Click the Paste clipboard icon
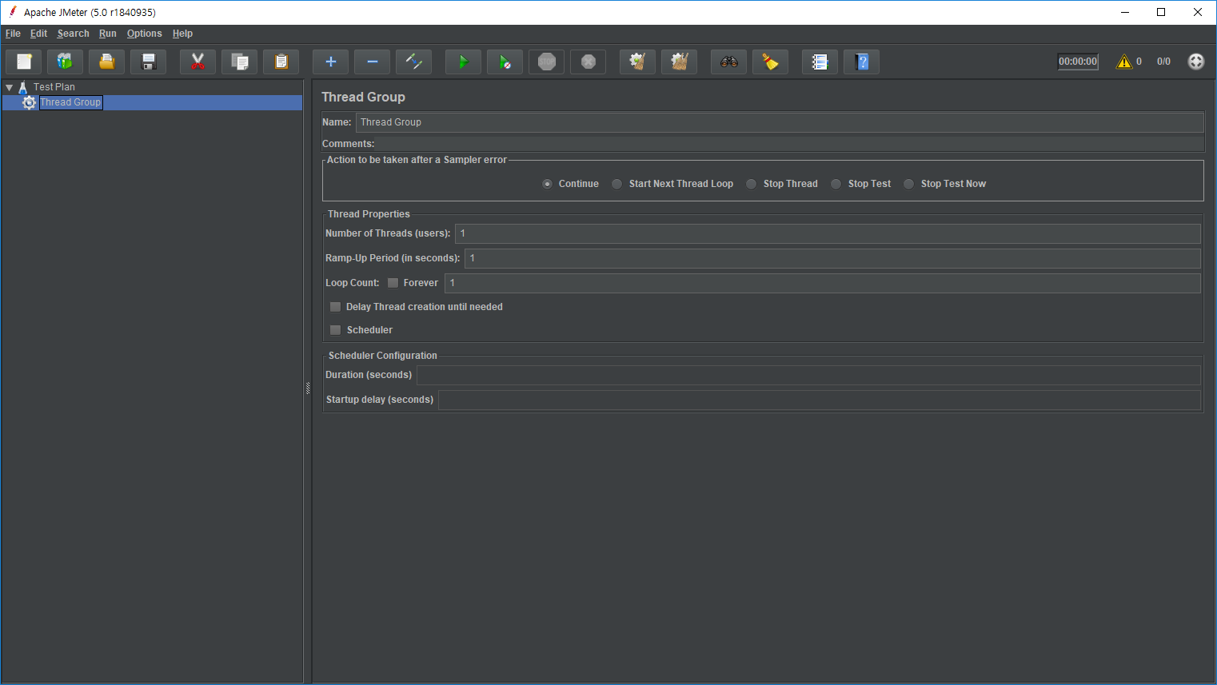The width and height of the screenshot is (1217, 685). pos(281,62)
